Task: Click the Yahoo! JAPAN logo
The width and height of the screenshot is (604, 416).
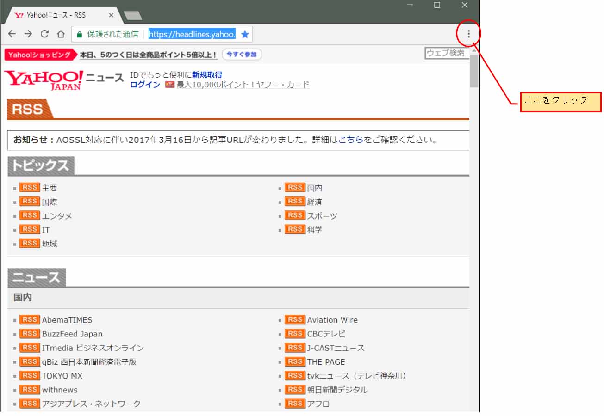Action: click(44, 80)
